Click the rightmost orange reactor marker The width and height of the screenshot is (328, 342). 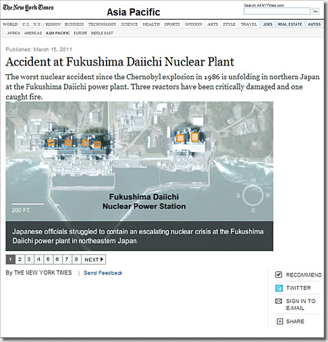(x=194, y=137)
